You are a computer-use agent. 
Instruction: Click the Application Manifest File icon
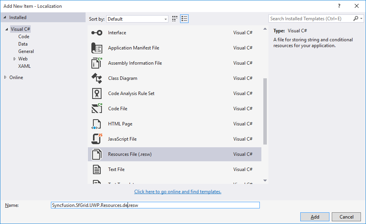96,48
